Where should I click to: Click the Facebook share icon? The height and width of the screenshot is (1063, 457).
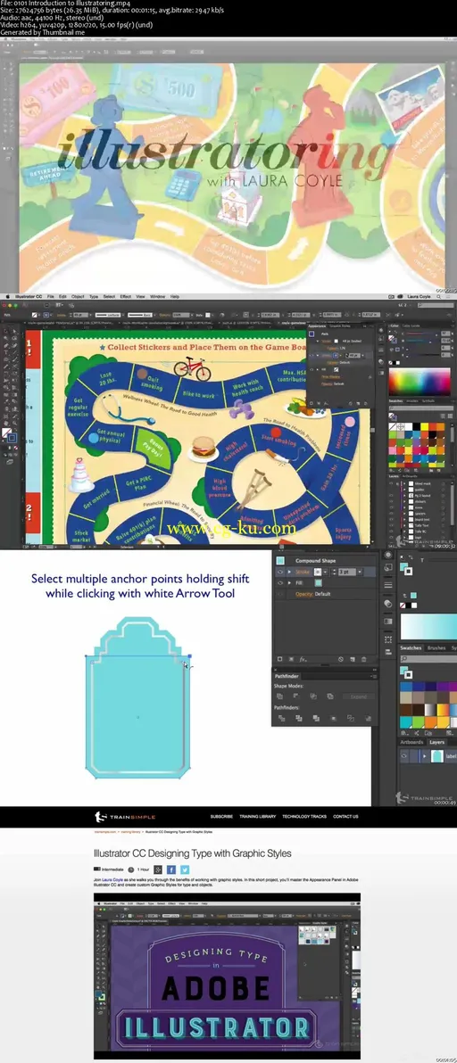[x=170, y=869]
